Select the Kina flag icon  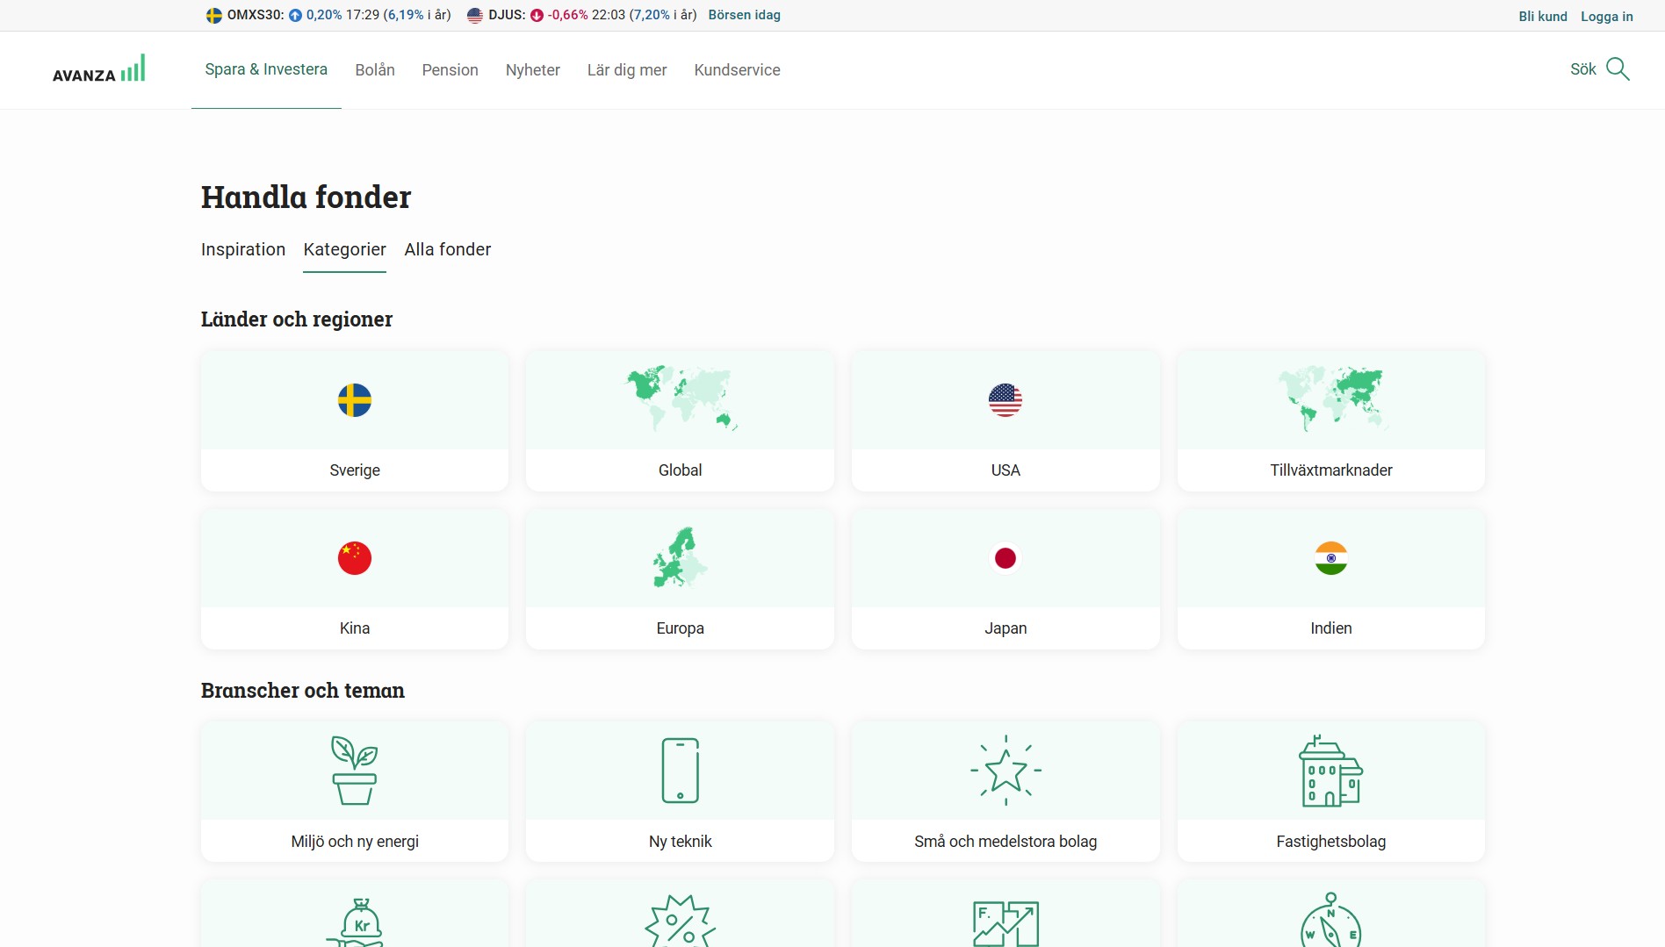point(355,558)
